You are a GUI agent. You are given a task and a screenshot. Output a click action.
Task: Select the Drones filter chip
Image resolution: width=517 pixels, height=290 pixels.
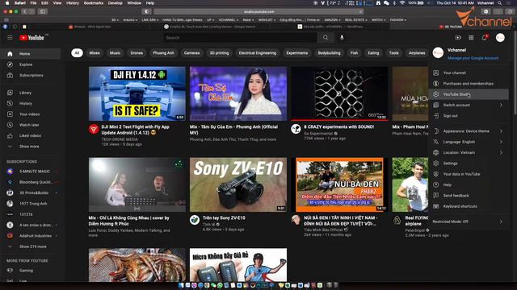point(137,53)
